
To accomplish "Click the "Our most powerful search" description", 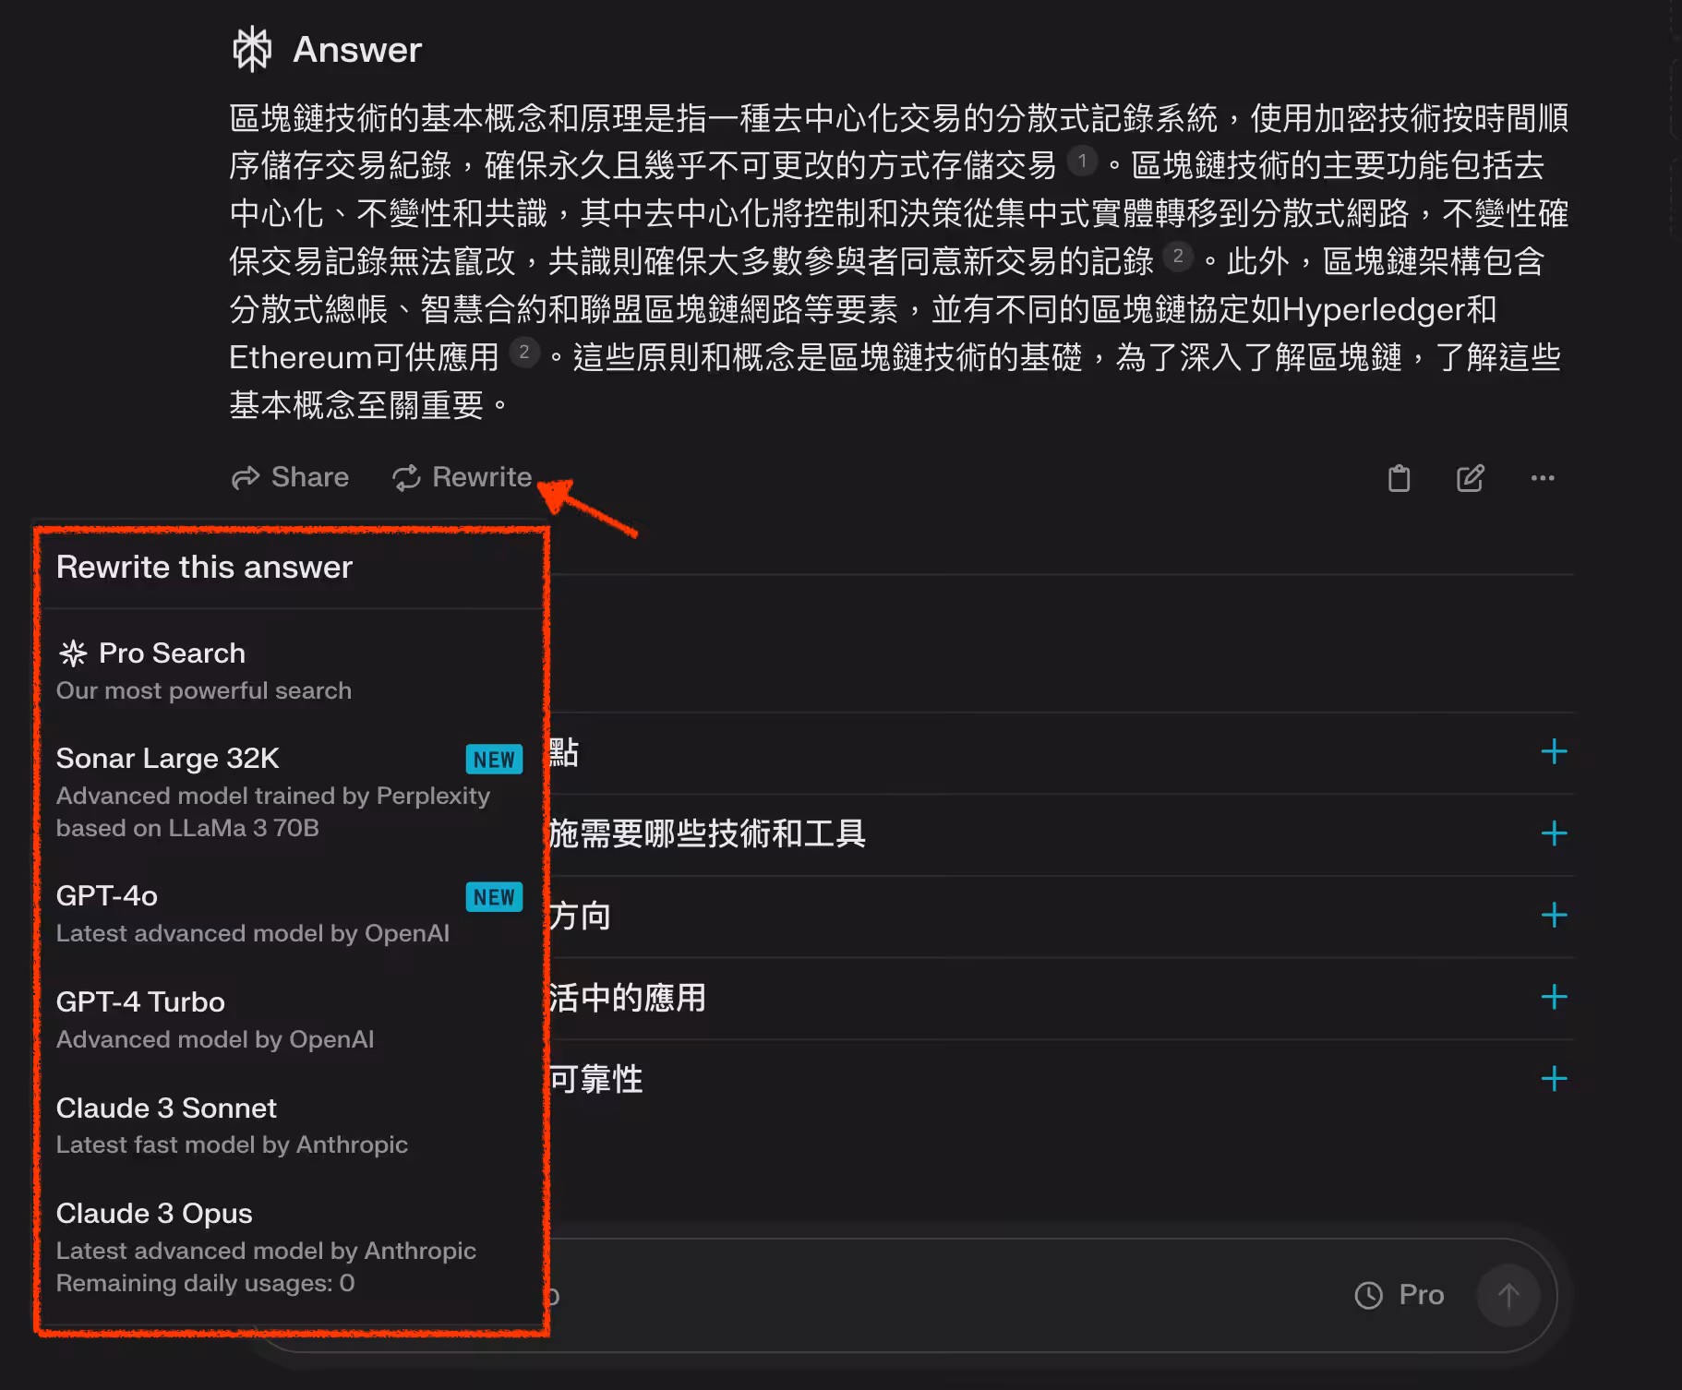I will point(203,690).
